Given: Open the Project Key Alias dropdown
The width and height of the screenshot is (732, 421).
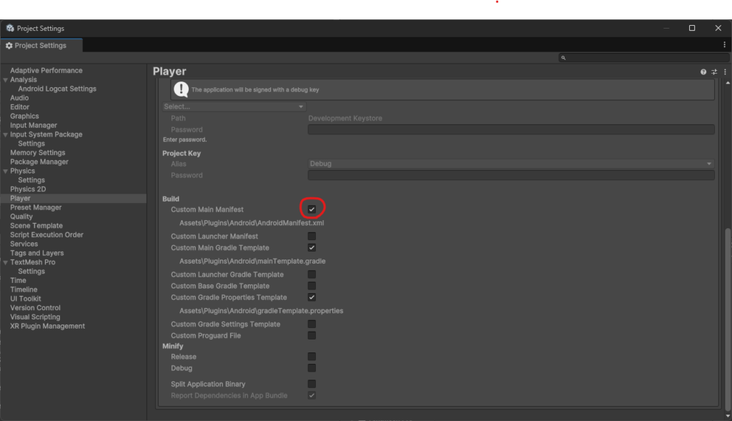Looking at the screenshot, I should coord(511,164).
